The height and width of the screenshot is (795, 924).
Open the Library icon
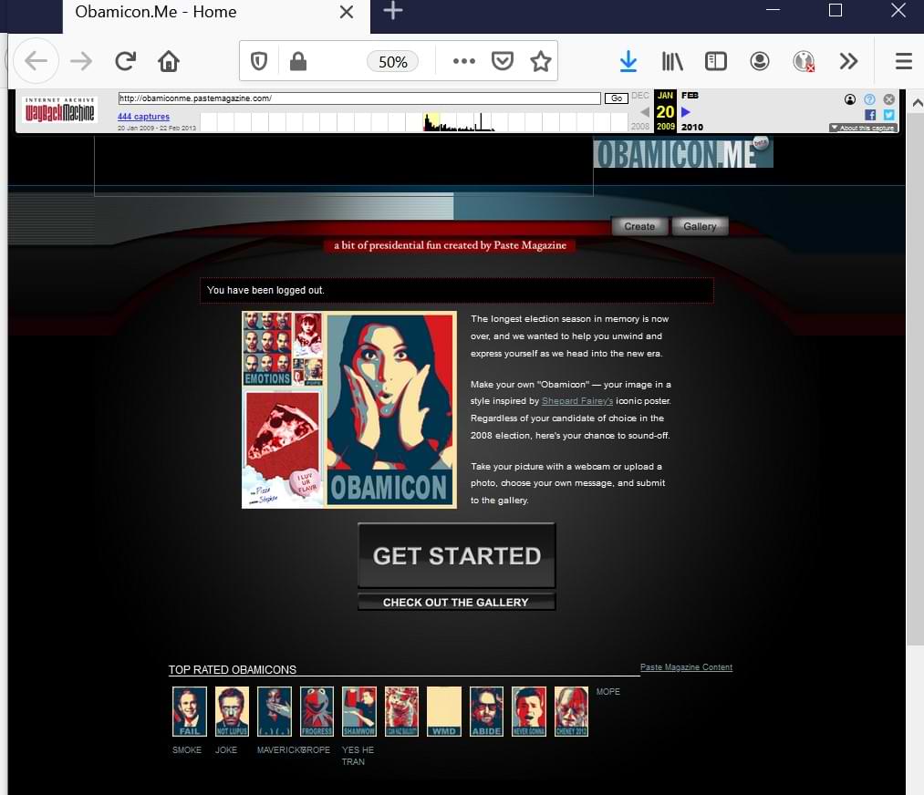click(x=671, y=61)
